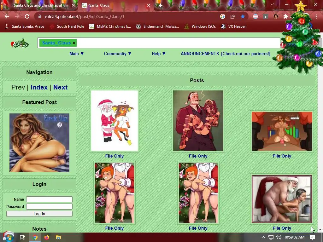
Task: Click the blue bookmark star
Action: pyautogui.click(x=243, y=16)
